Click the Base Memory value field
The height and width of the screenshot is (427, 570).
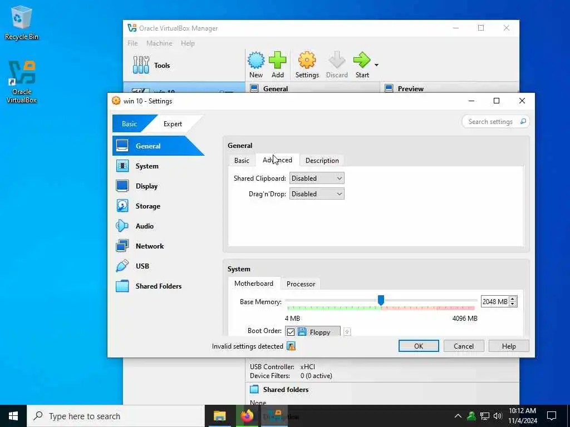tap(495, 301)
